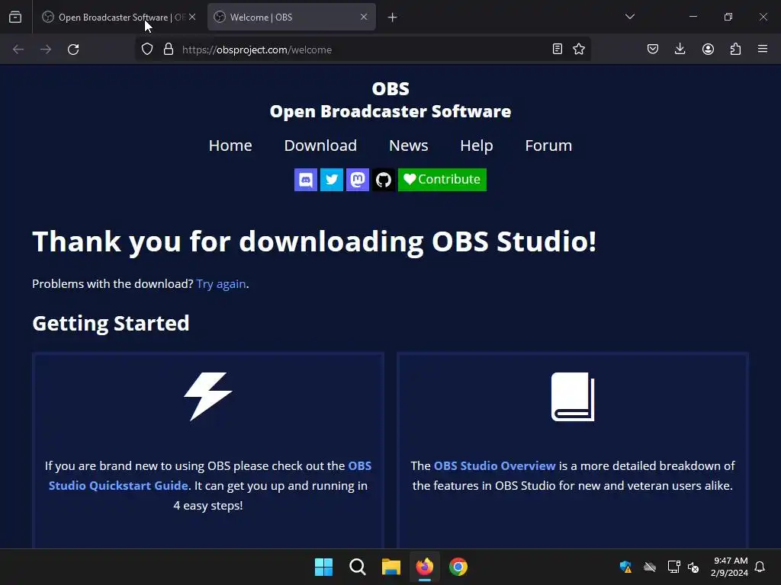The image size is (781, 585).
Task: Open the Help nav link
Action: (476, 145)
